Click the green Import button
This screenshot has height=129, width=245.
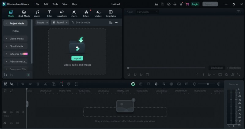tap(77, 58)
